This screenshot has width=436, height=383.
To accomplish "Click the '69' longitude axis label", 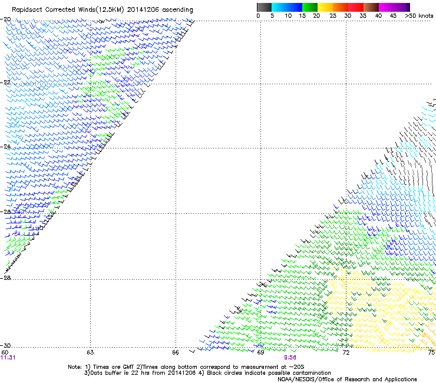I will coord(260,352).
